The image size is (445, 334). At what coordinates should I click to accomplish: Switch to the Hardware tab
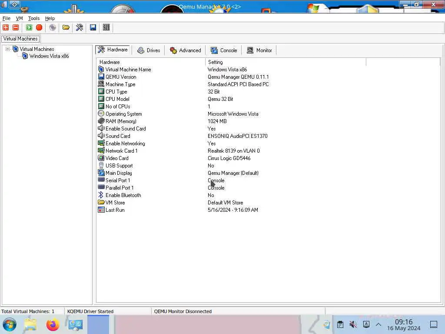click(113, 50)
